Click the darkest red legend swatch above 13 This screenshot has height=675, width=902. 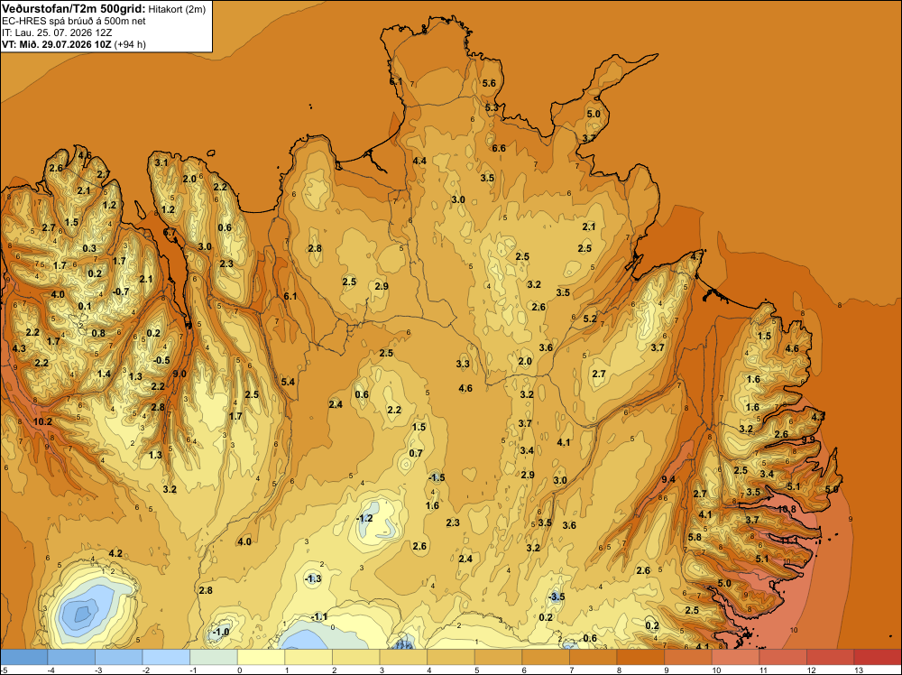878,657
